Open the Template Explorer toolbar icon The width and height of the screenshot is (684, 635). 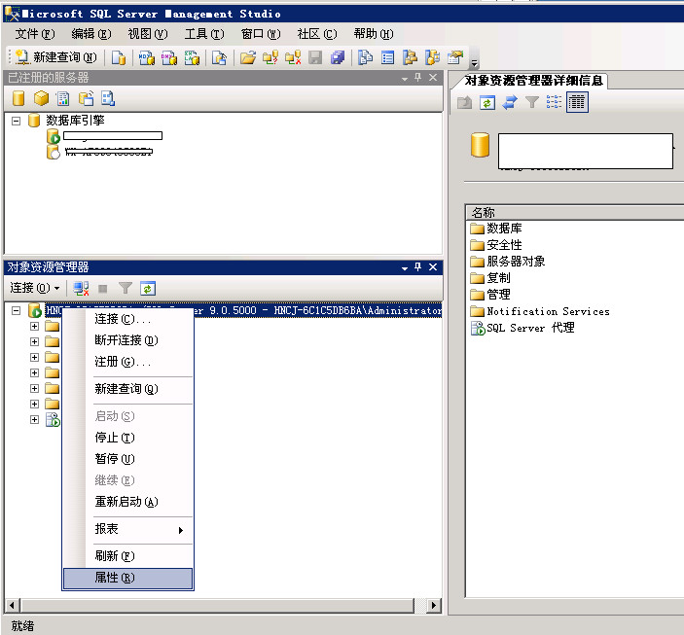point(432,57)
